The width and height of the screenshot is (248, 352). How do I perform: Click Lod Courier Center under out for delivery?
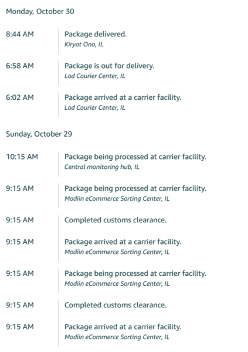[95, 76]
